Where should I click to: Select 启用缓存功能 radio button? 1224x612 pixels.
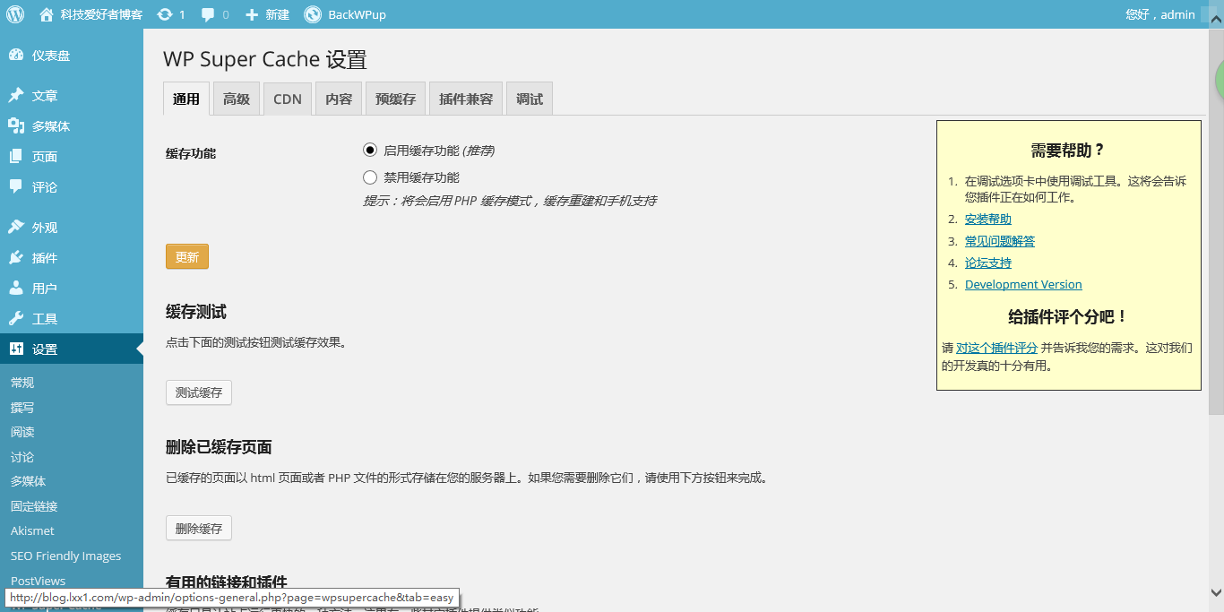[370, 151]
